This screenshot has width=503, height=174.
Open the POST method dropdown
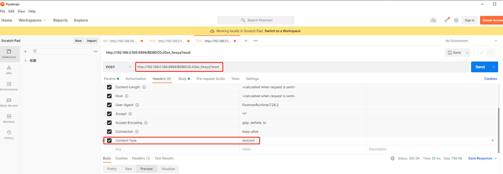pyautogui.click(x=119, y=67)
